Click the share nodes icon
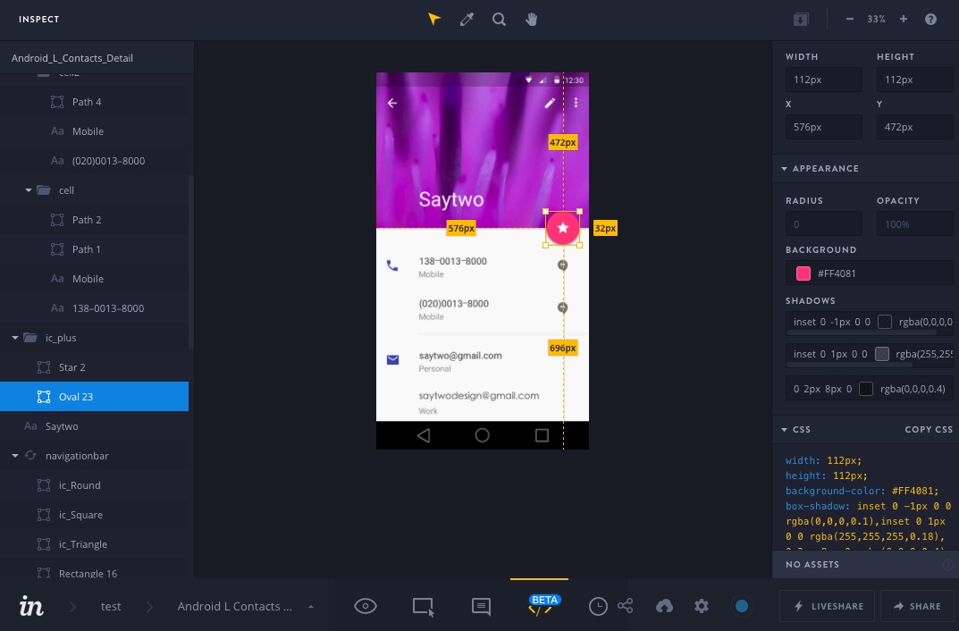Viewport: 959px width, 631px height. [x=625, y=606]
